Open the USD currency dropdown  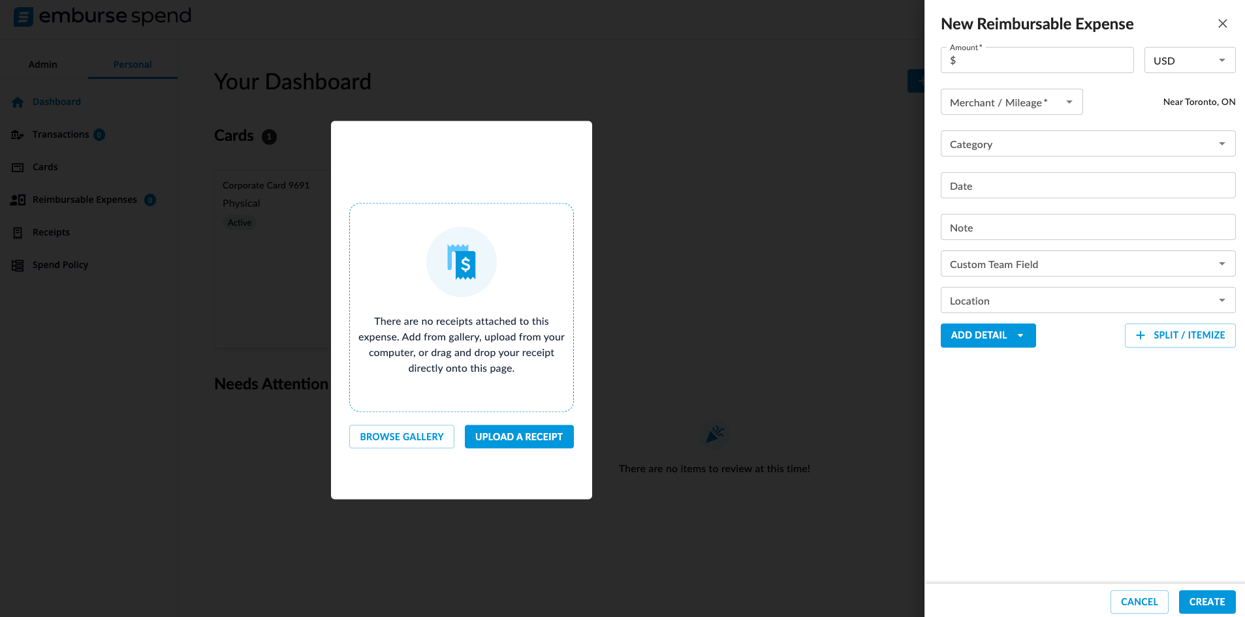[x=1189, y=61]
